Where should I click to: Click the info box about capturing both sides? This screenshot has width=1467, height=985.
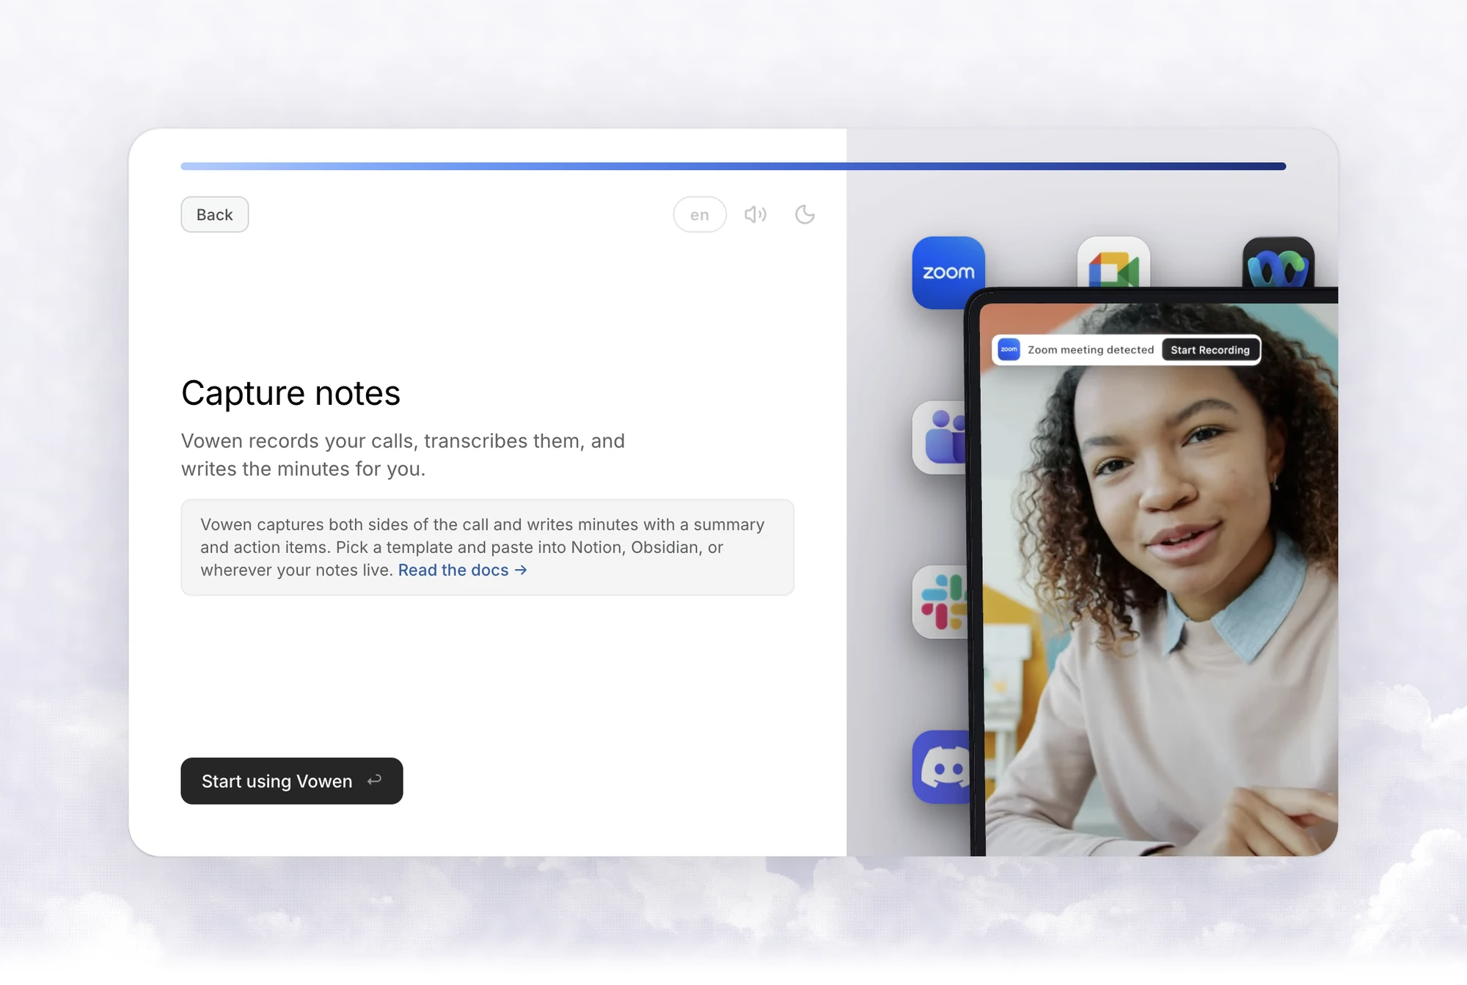488,547
